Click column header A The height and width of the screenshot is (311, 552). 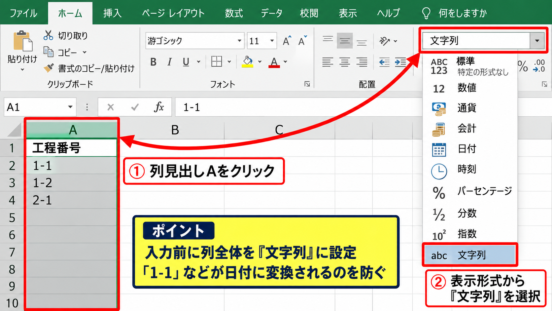point(72,130)
